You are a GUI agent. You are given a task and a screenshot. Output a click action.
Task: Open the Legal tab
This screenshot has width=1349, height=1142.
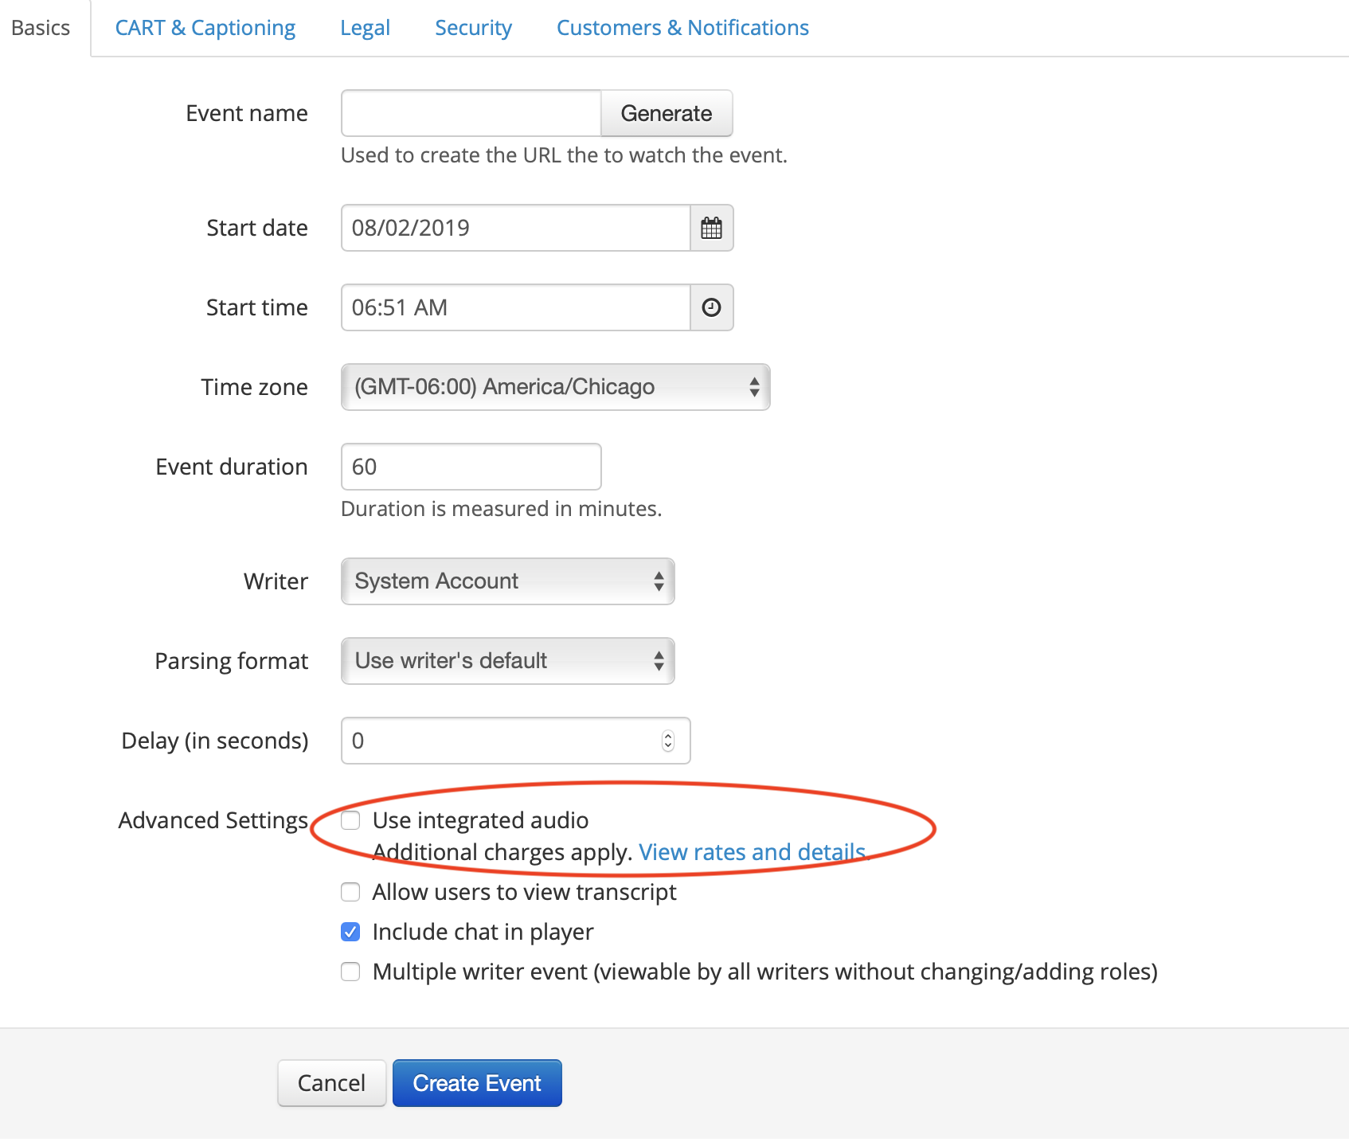tap(365, 28)
